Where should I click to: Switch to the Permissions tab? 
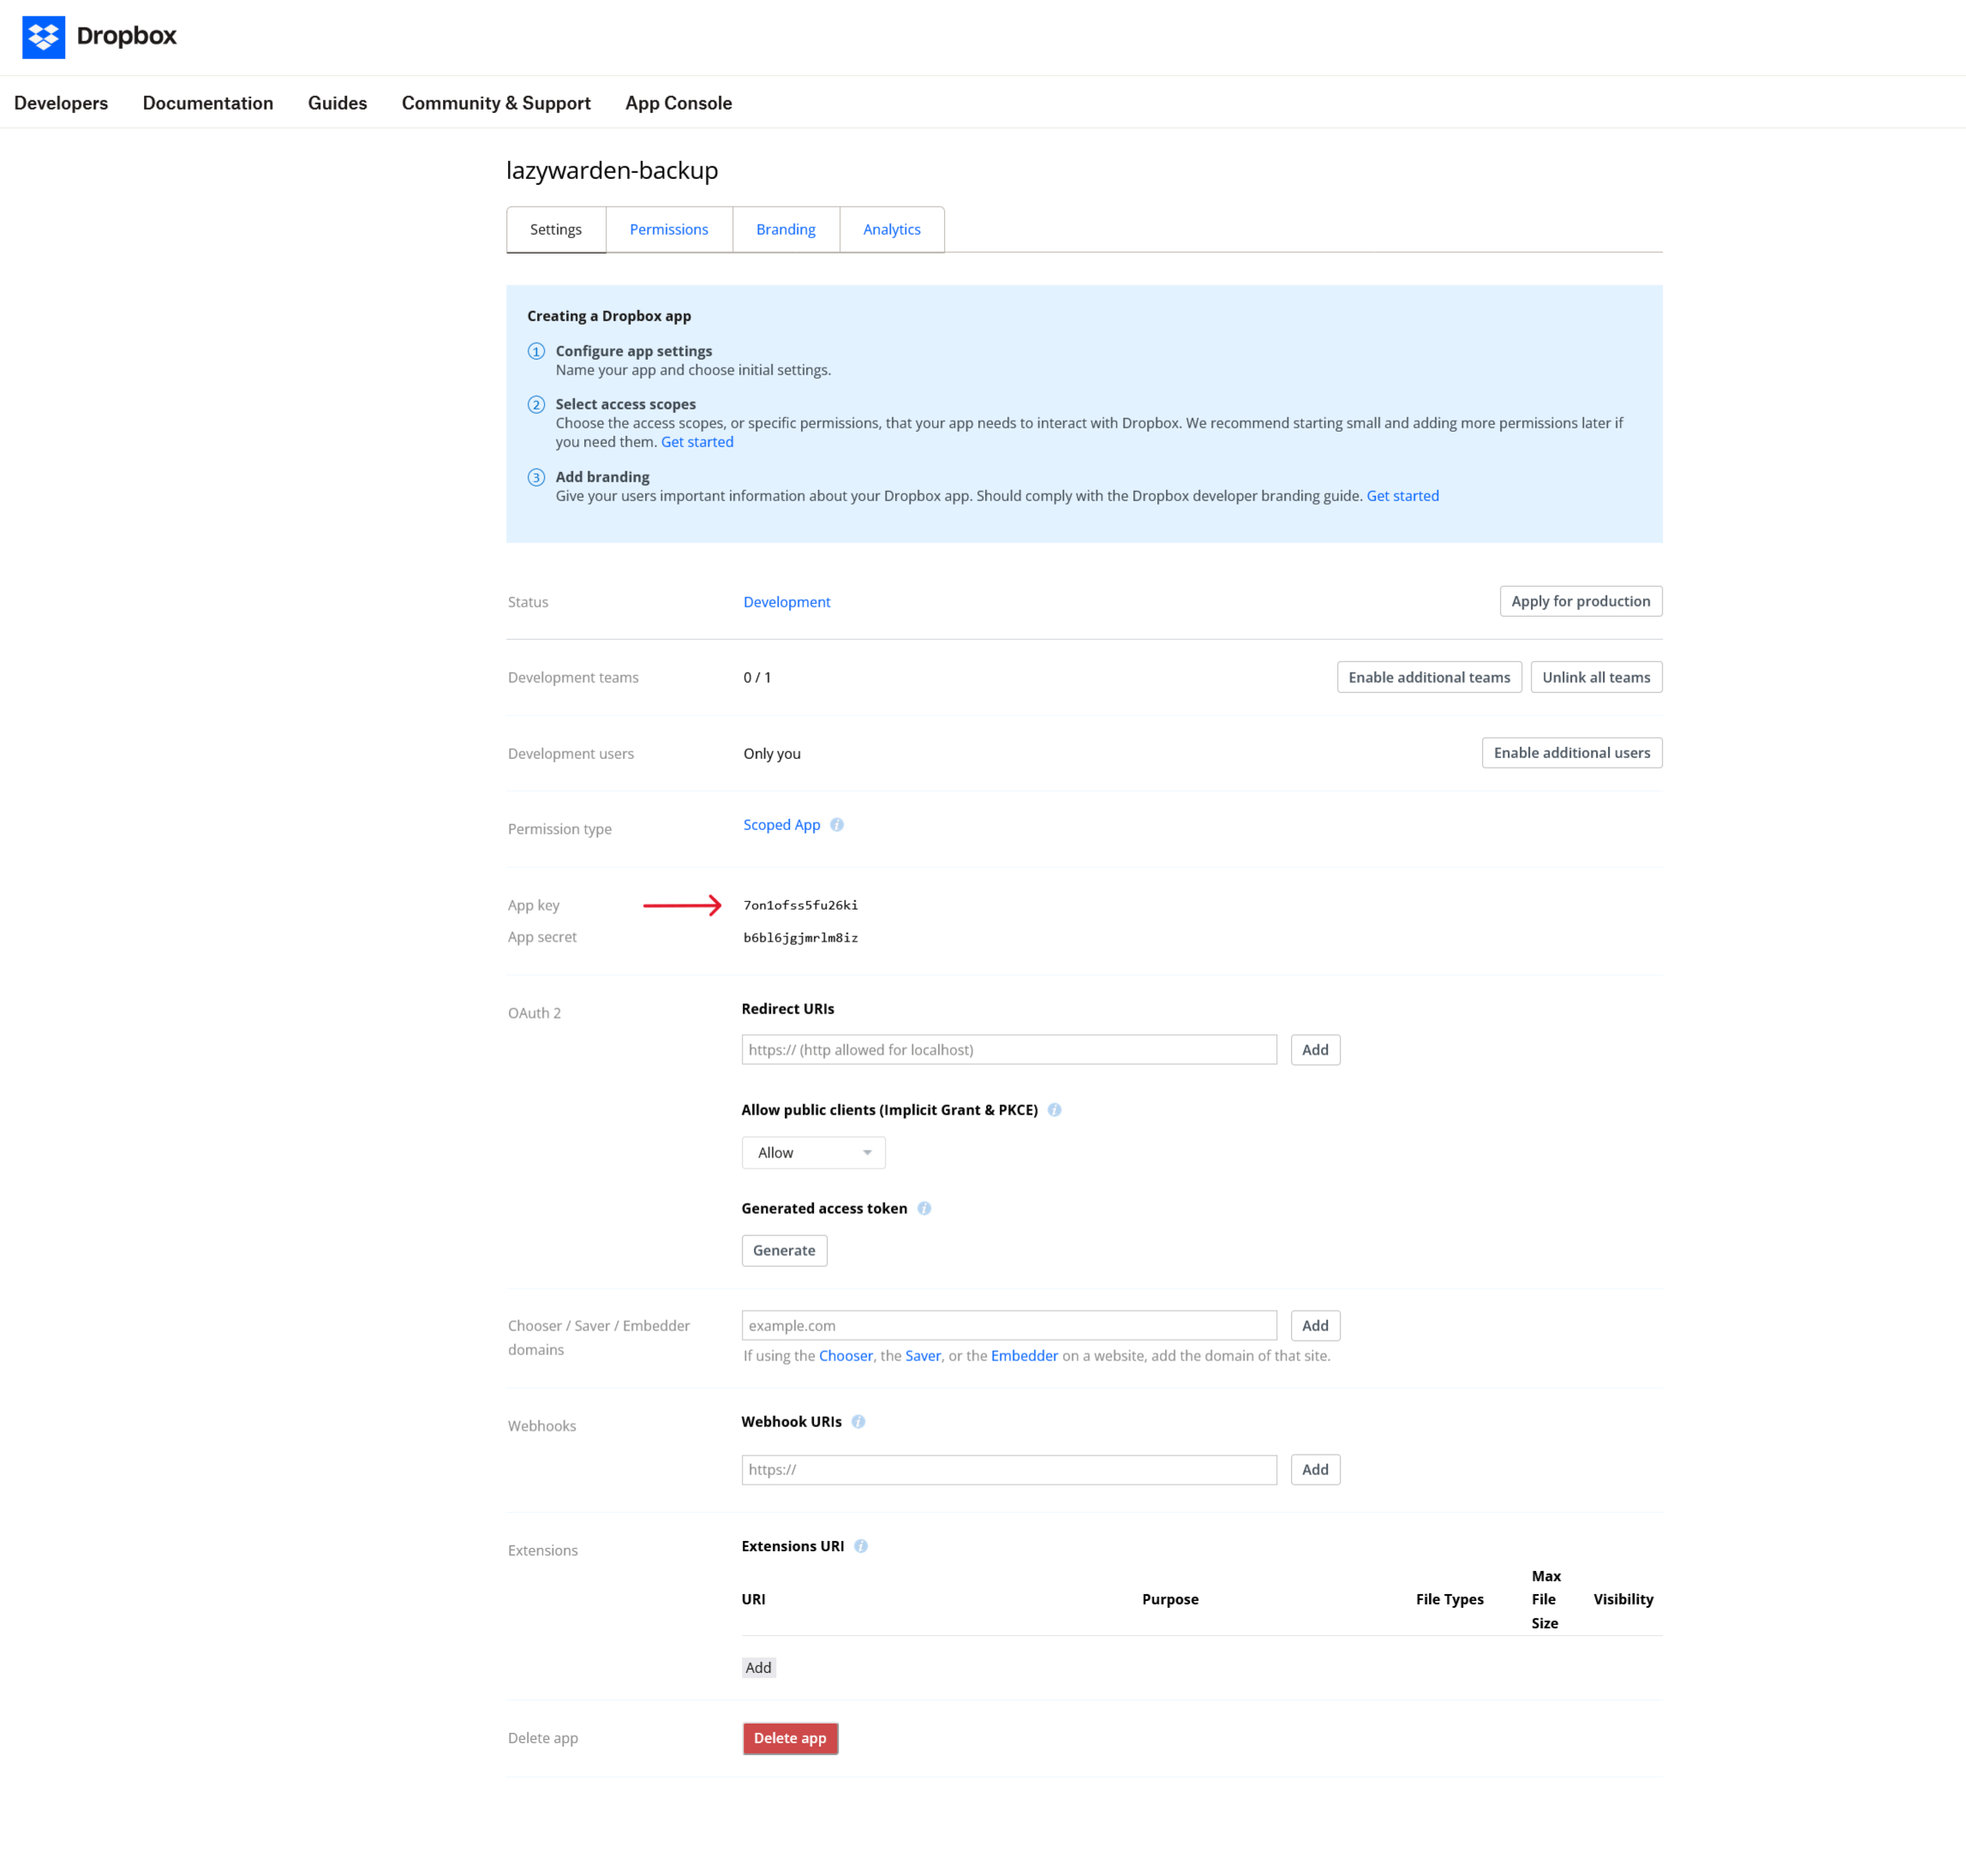(x=669, y=230)
